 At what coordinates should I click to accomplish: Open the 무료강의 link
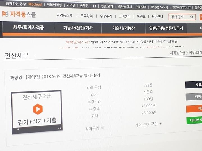pyautogui.click(x=86, y=16)
